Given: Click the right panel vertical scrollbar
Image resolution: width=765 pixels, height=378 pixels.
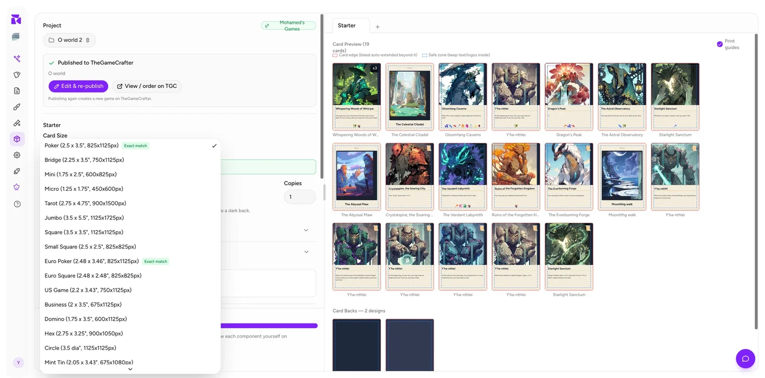Looking at the screenshot, I should [756, 182].
